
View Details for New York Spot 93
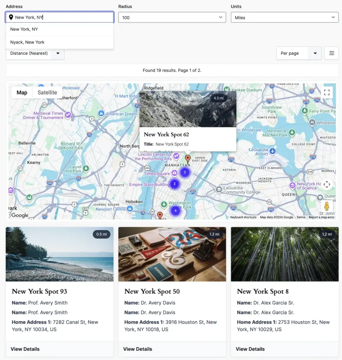click(25, 349)
